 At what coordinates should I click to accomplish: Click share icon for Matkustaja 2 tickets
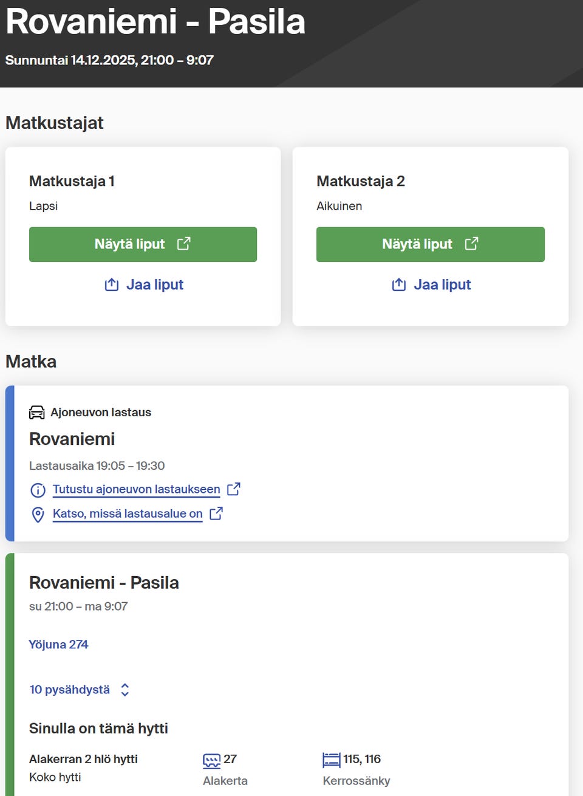[399, 284]
